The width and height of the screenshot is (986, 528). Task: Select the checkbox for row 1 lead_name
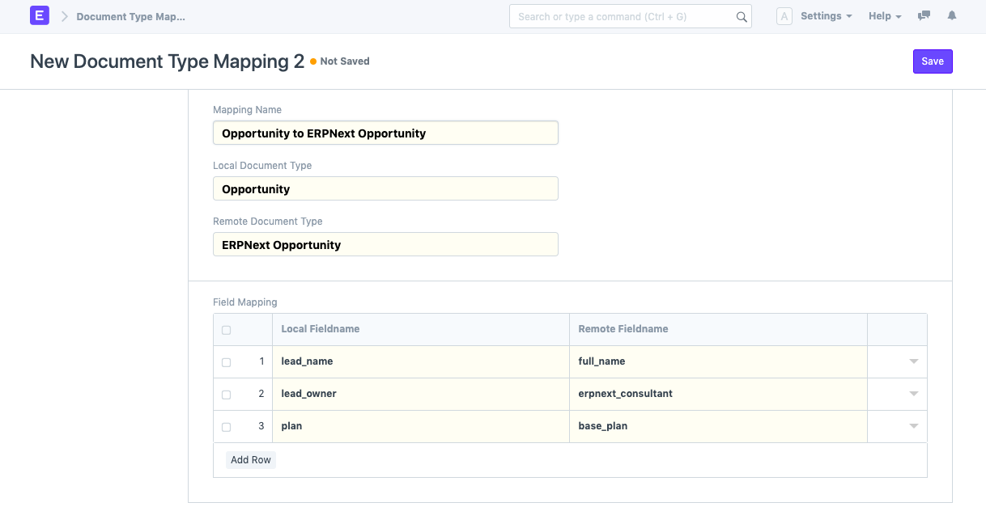pos(226,362)
